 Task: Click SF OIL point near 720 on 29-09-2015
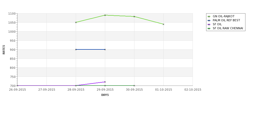(105, 82)
